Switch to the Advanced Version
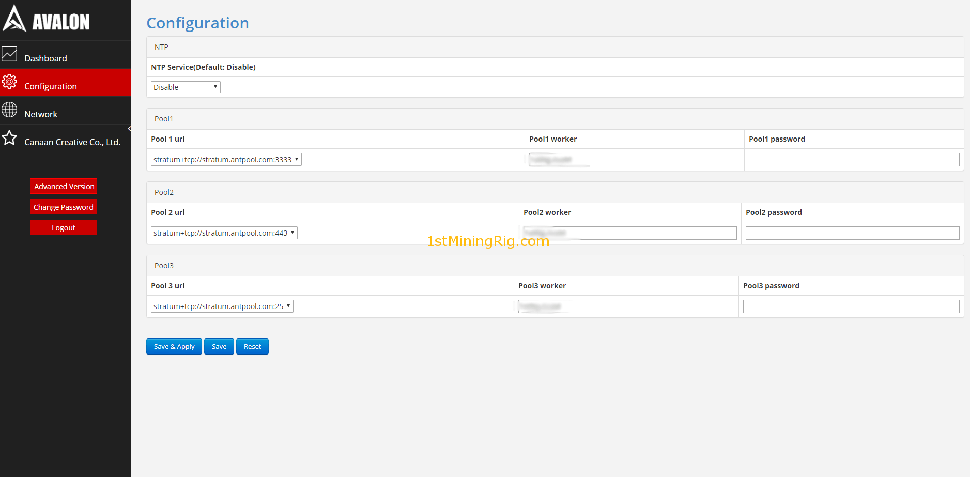Image resolution: width=970 pixels, height=477 pixels. [x=64, y=186]
